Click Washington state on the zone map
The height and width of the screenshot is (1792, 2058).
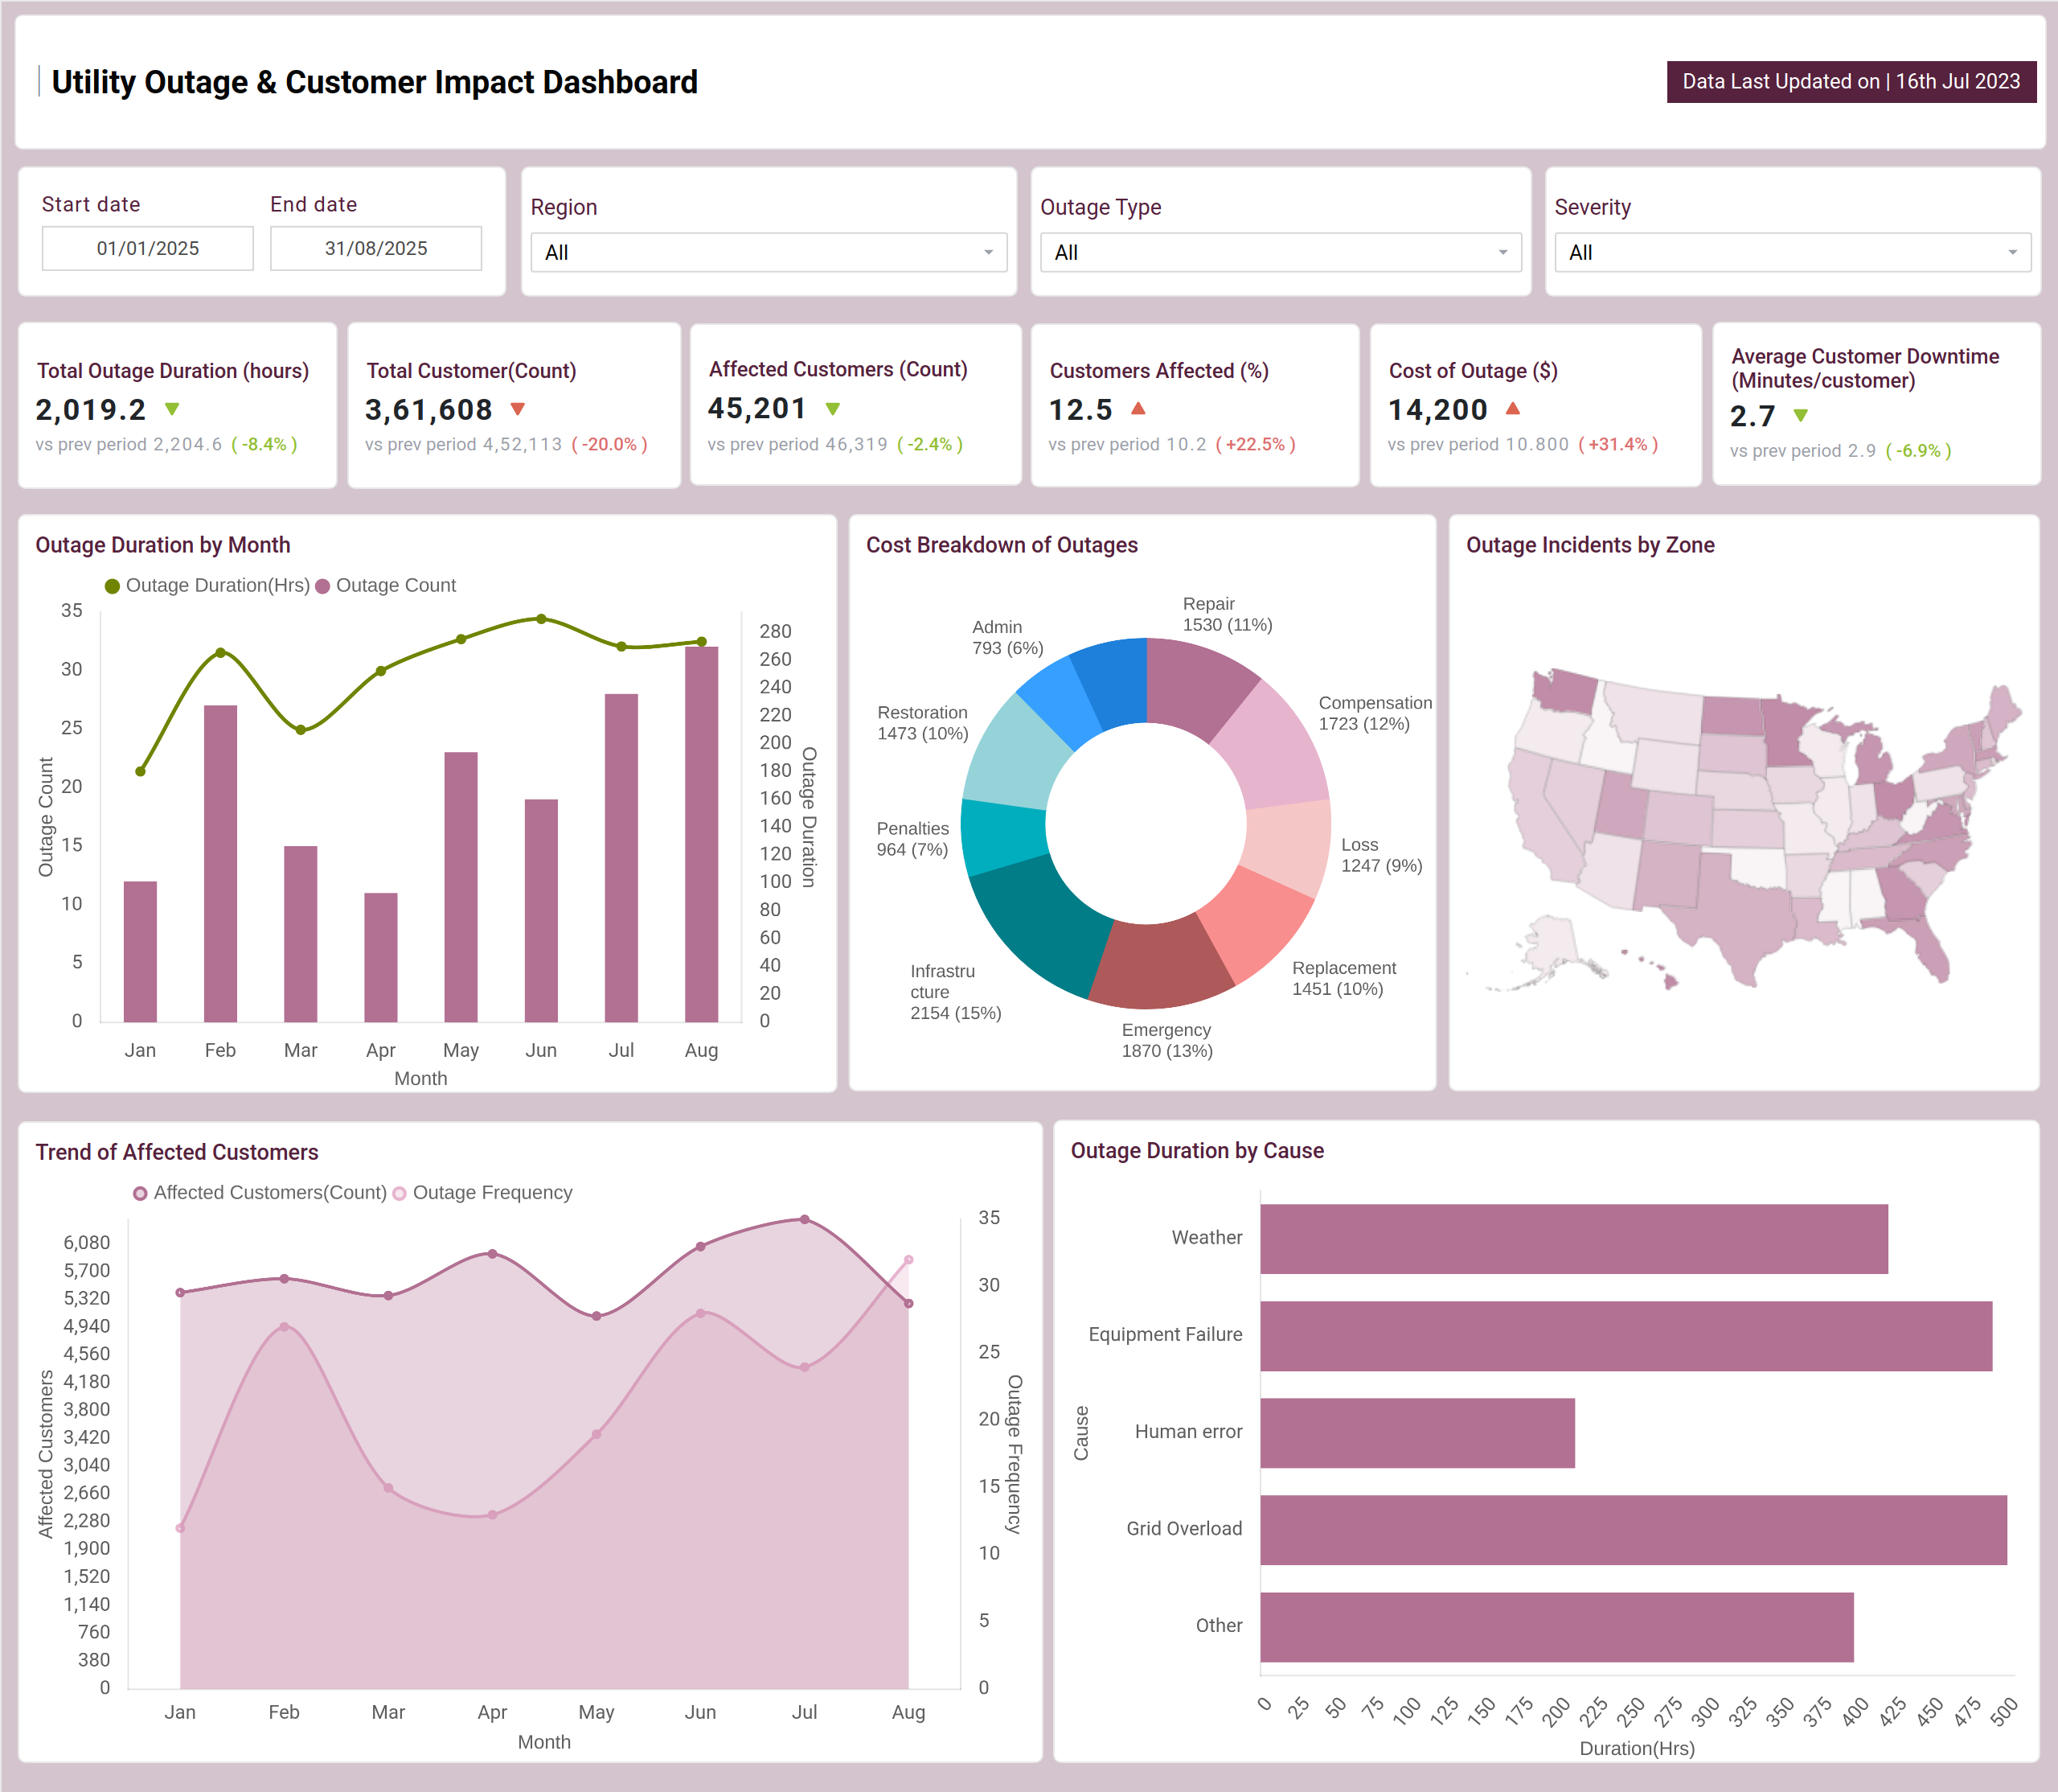pyautogui.click(x=1565, y=692)
